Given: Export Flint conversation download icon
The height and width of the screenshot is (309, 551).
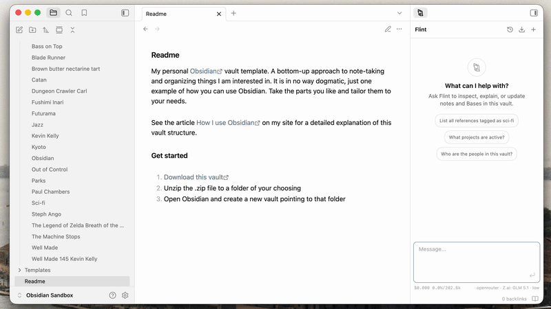Looking at the screenshot, I should [x=522, y=30].
